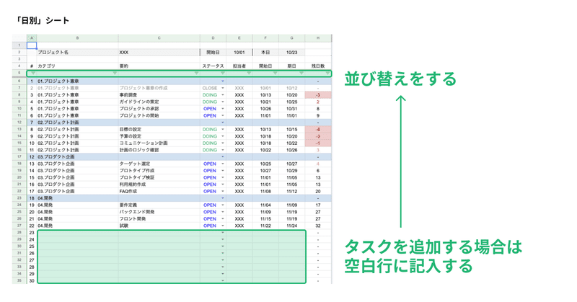
Task: Open the filter icon for the 要約 column
Action: (196, 74)
